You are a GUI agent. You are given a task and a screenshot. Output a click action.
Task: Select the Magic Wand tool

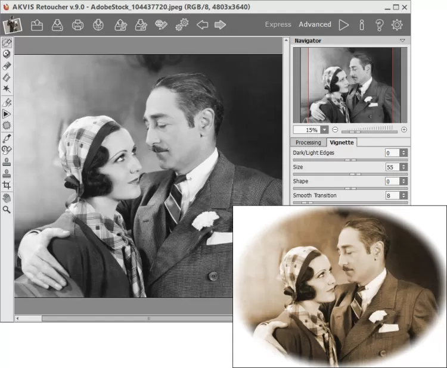pyautogui.click(x=7, y=89)
